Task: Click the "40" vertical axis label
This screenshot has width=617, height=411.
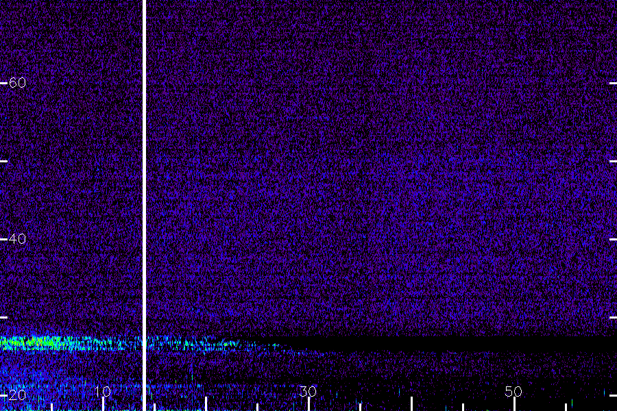Action: (17, 239)
